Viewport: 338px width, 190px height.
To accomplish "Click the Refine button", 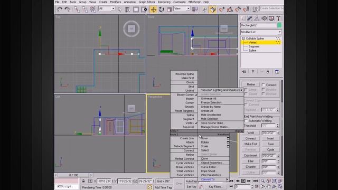I will [x=251, y=84].
